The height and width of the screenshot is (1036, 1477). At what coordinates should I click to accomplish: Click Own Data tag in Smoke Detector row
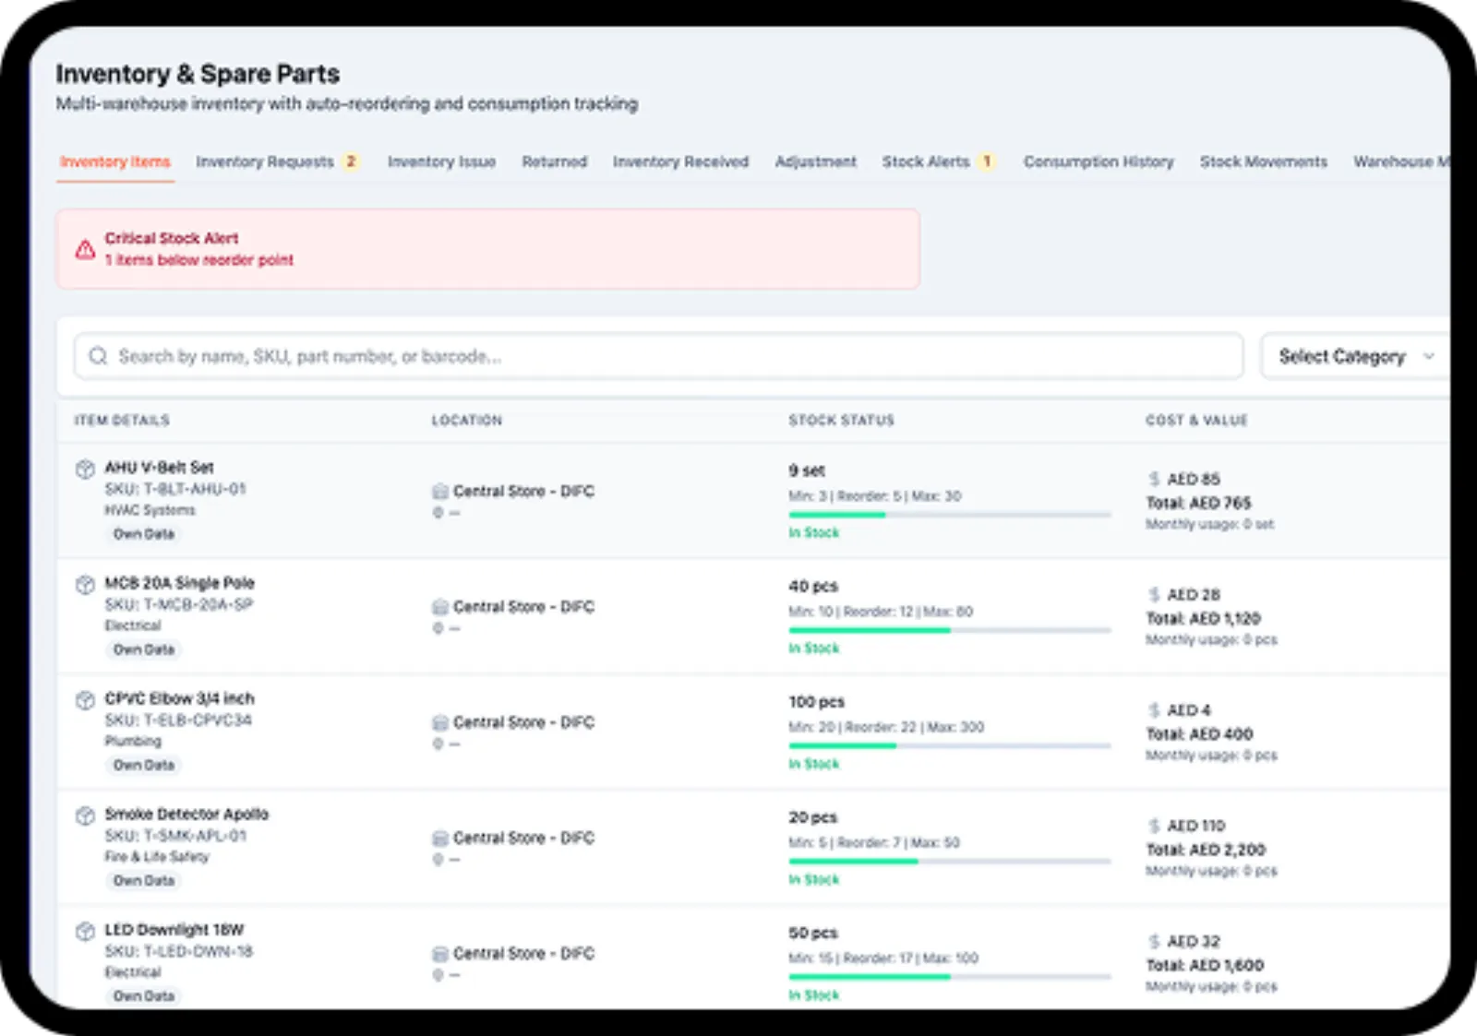click(x=143, y=881)
